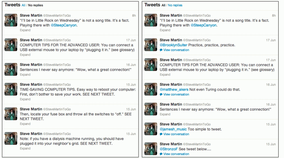Select No replies filter in left panel
The image size is (284, 158).
(x=35, y=5)
